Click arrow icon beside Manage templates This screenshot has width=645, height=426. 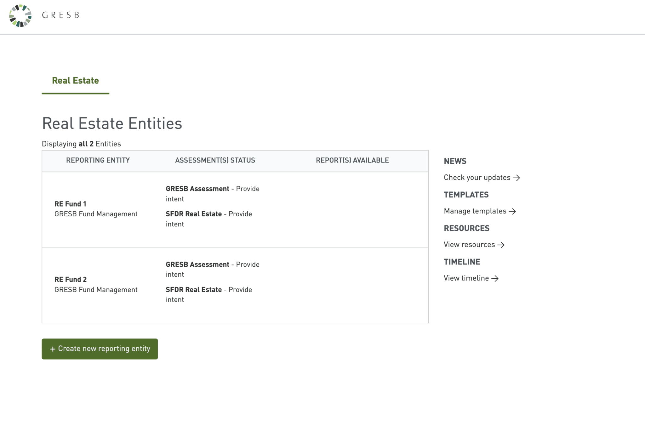512,211
